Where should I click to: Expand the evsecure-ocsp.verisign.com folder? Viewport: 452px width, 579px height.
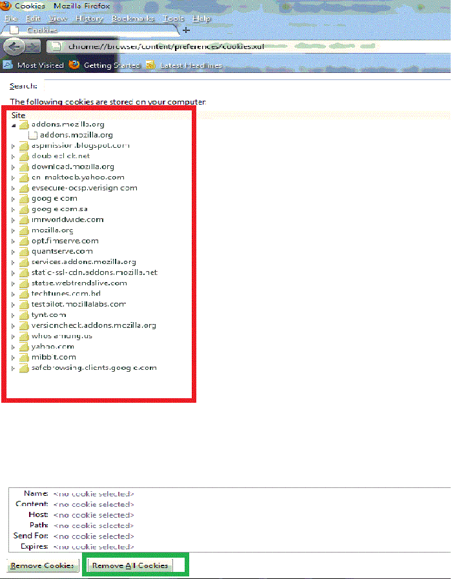click(x=14, y=188)
